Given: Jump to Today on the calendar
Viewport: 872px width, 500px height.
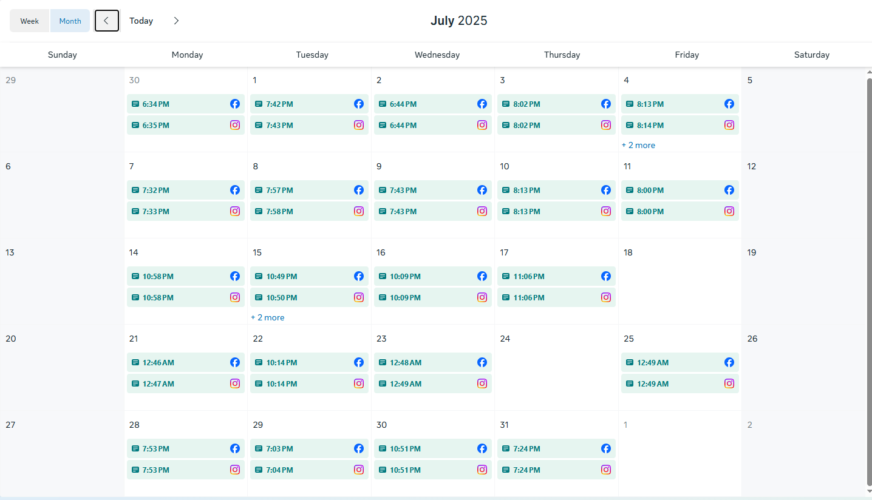Looking at the screenshot, I should click(141, 21).
